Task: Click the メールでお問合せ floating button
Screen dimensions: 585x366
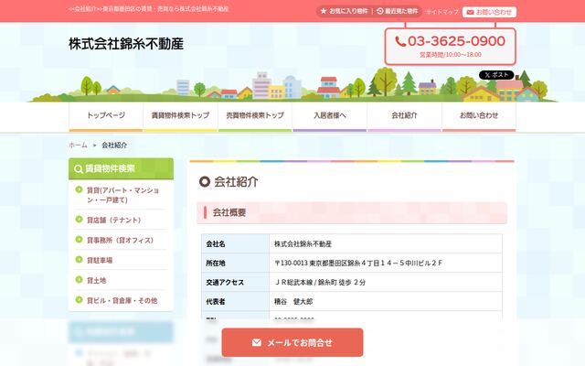Action: tap(292, 342)
